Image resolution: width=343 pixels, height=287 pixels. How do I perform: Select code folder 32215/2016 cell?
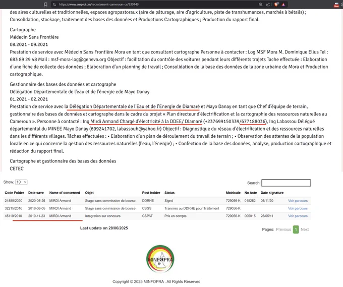pos(13,208)
